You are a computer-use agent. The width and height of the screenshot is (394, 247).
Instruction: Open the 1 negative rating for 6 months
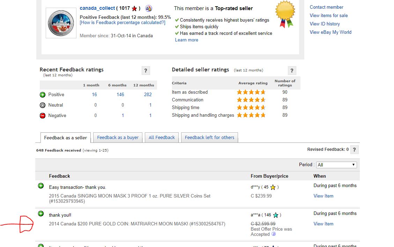[x=123, y=115]
